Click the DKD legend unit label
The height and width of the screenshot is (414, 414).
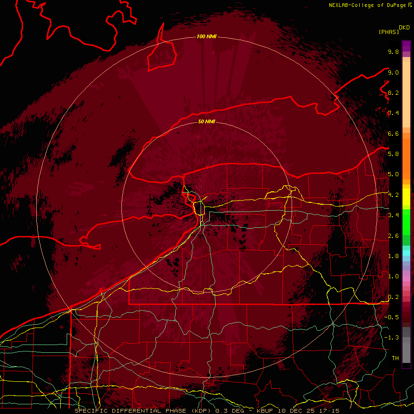[404, 28]
